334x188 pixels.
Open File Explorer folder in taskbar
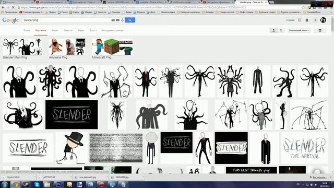(x=47, y=184)
